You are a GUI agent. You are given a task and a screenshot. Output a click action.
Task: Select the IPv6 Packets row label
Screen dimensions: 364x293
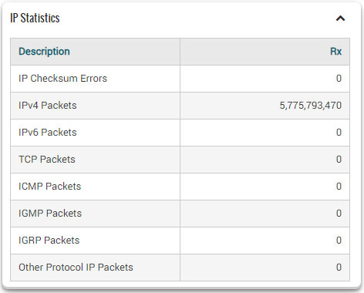(x=48, y=133)
